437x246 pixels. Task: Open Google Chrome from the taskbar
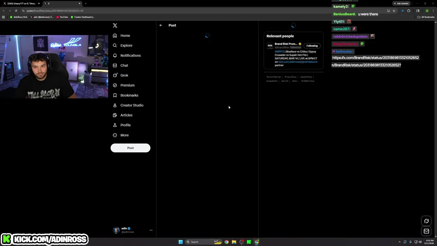point(226,242)
